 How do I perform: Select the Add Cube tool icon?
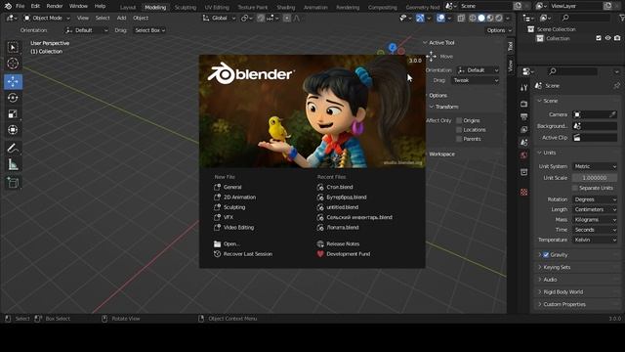pos(13,183)
